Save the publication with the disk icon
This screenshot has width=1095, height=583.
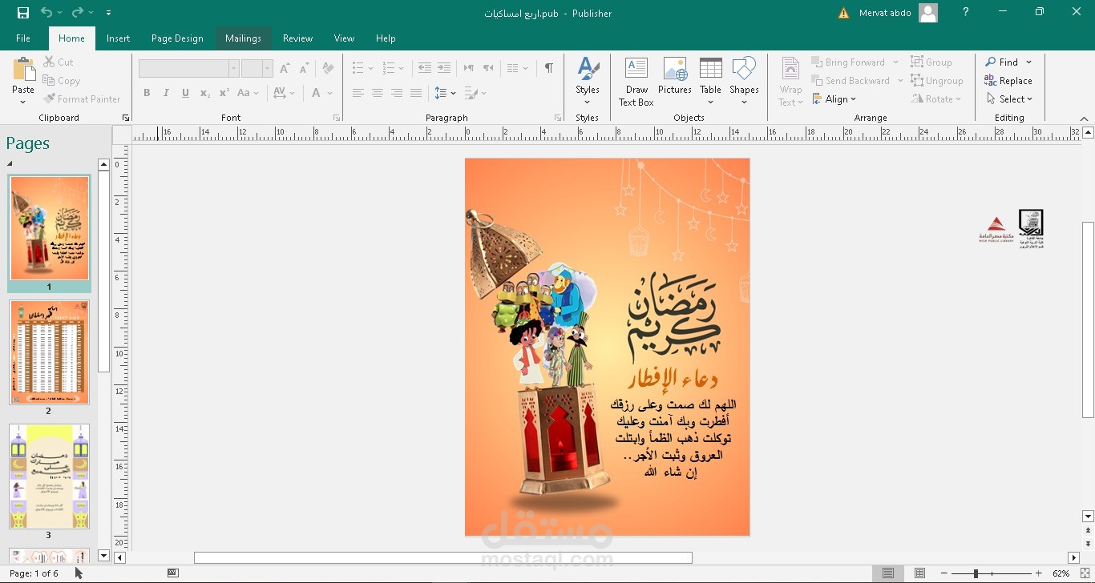[x=23, y=13]
